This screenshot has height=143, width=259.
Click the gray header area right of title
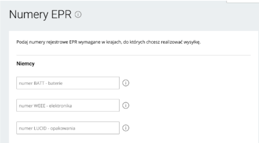click(169, 16)
